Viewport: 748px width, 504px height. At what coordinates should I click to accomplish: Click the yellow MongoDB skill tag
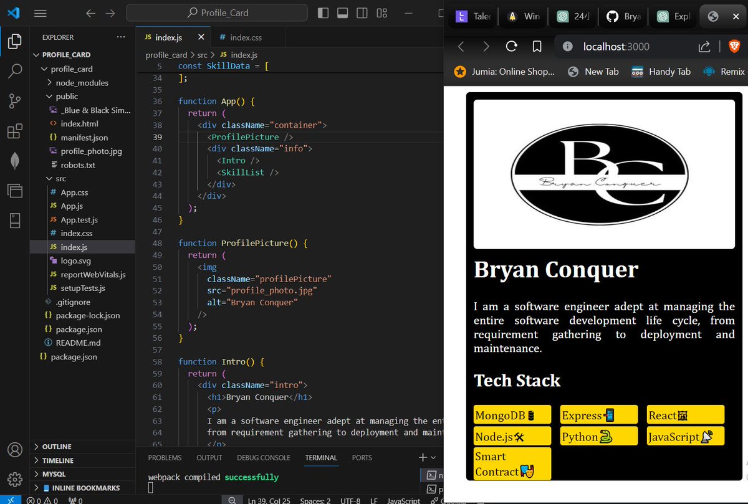click(512, 415)
